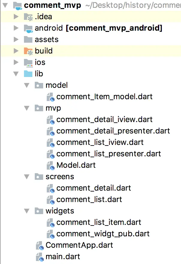Click the lib folder icon

[28, 74]
